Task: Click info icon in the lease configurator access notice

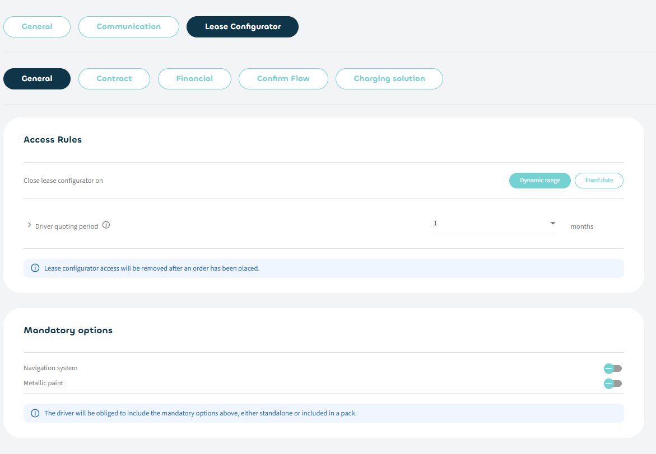Action: pyautogui.click(x=35, y=268)
